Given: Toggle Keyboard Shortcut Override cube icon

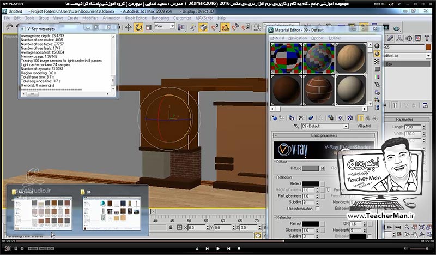Looking at the screenshot, I should click(x=203, y=27).
